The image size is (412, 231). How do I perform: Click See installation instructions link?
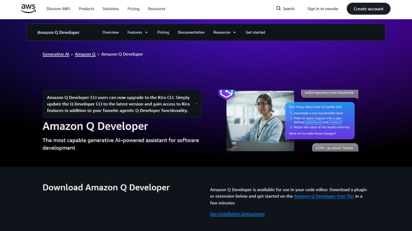(x=237, y=214)
